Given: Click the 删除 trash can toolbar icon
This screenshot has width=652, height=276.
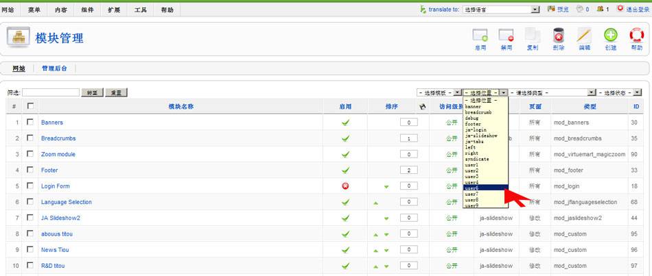Looking at the screenshot, I should [559, 36].
